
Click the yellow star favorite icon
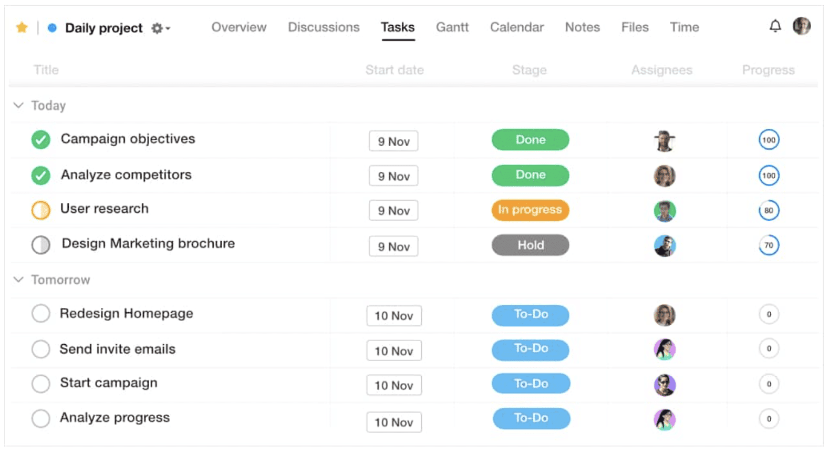[22, 27]
